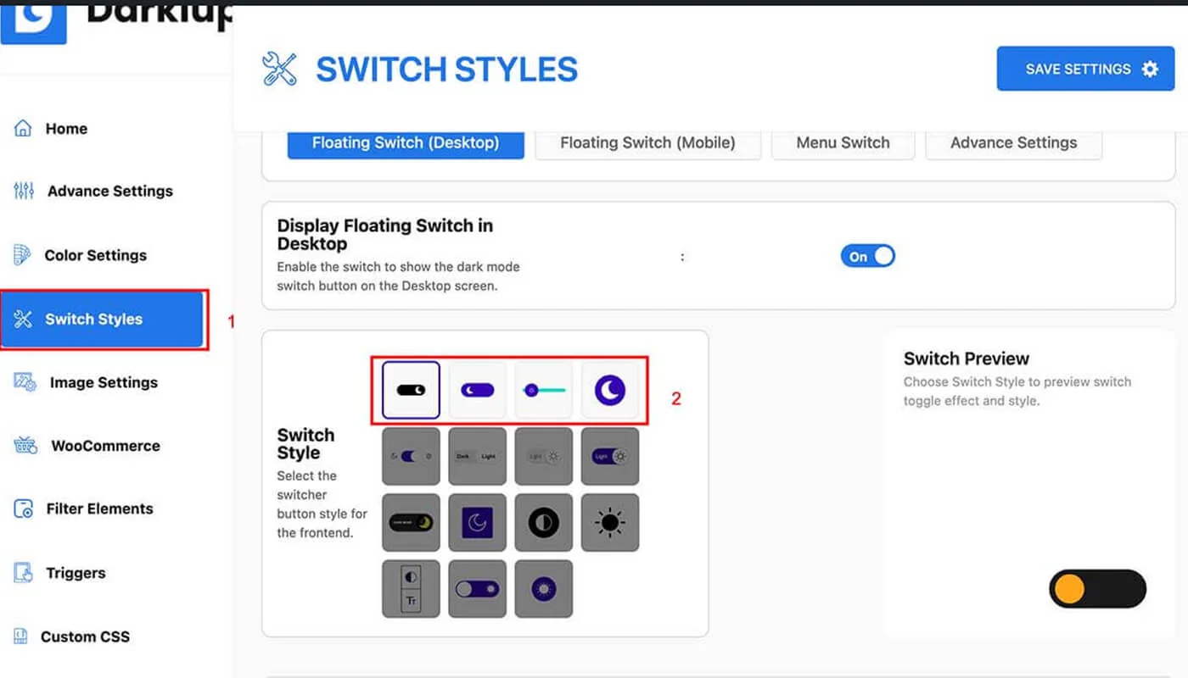Image resolution: width=1188 pixels, height=678 pixels.
Task: Click the Custom CSS icon
Action: pos(20,636)
